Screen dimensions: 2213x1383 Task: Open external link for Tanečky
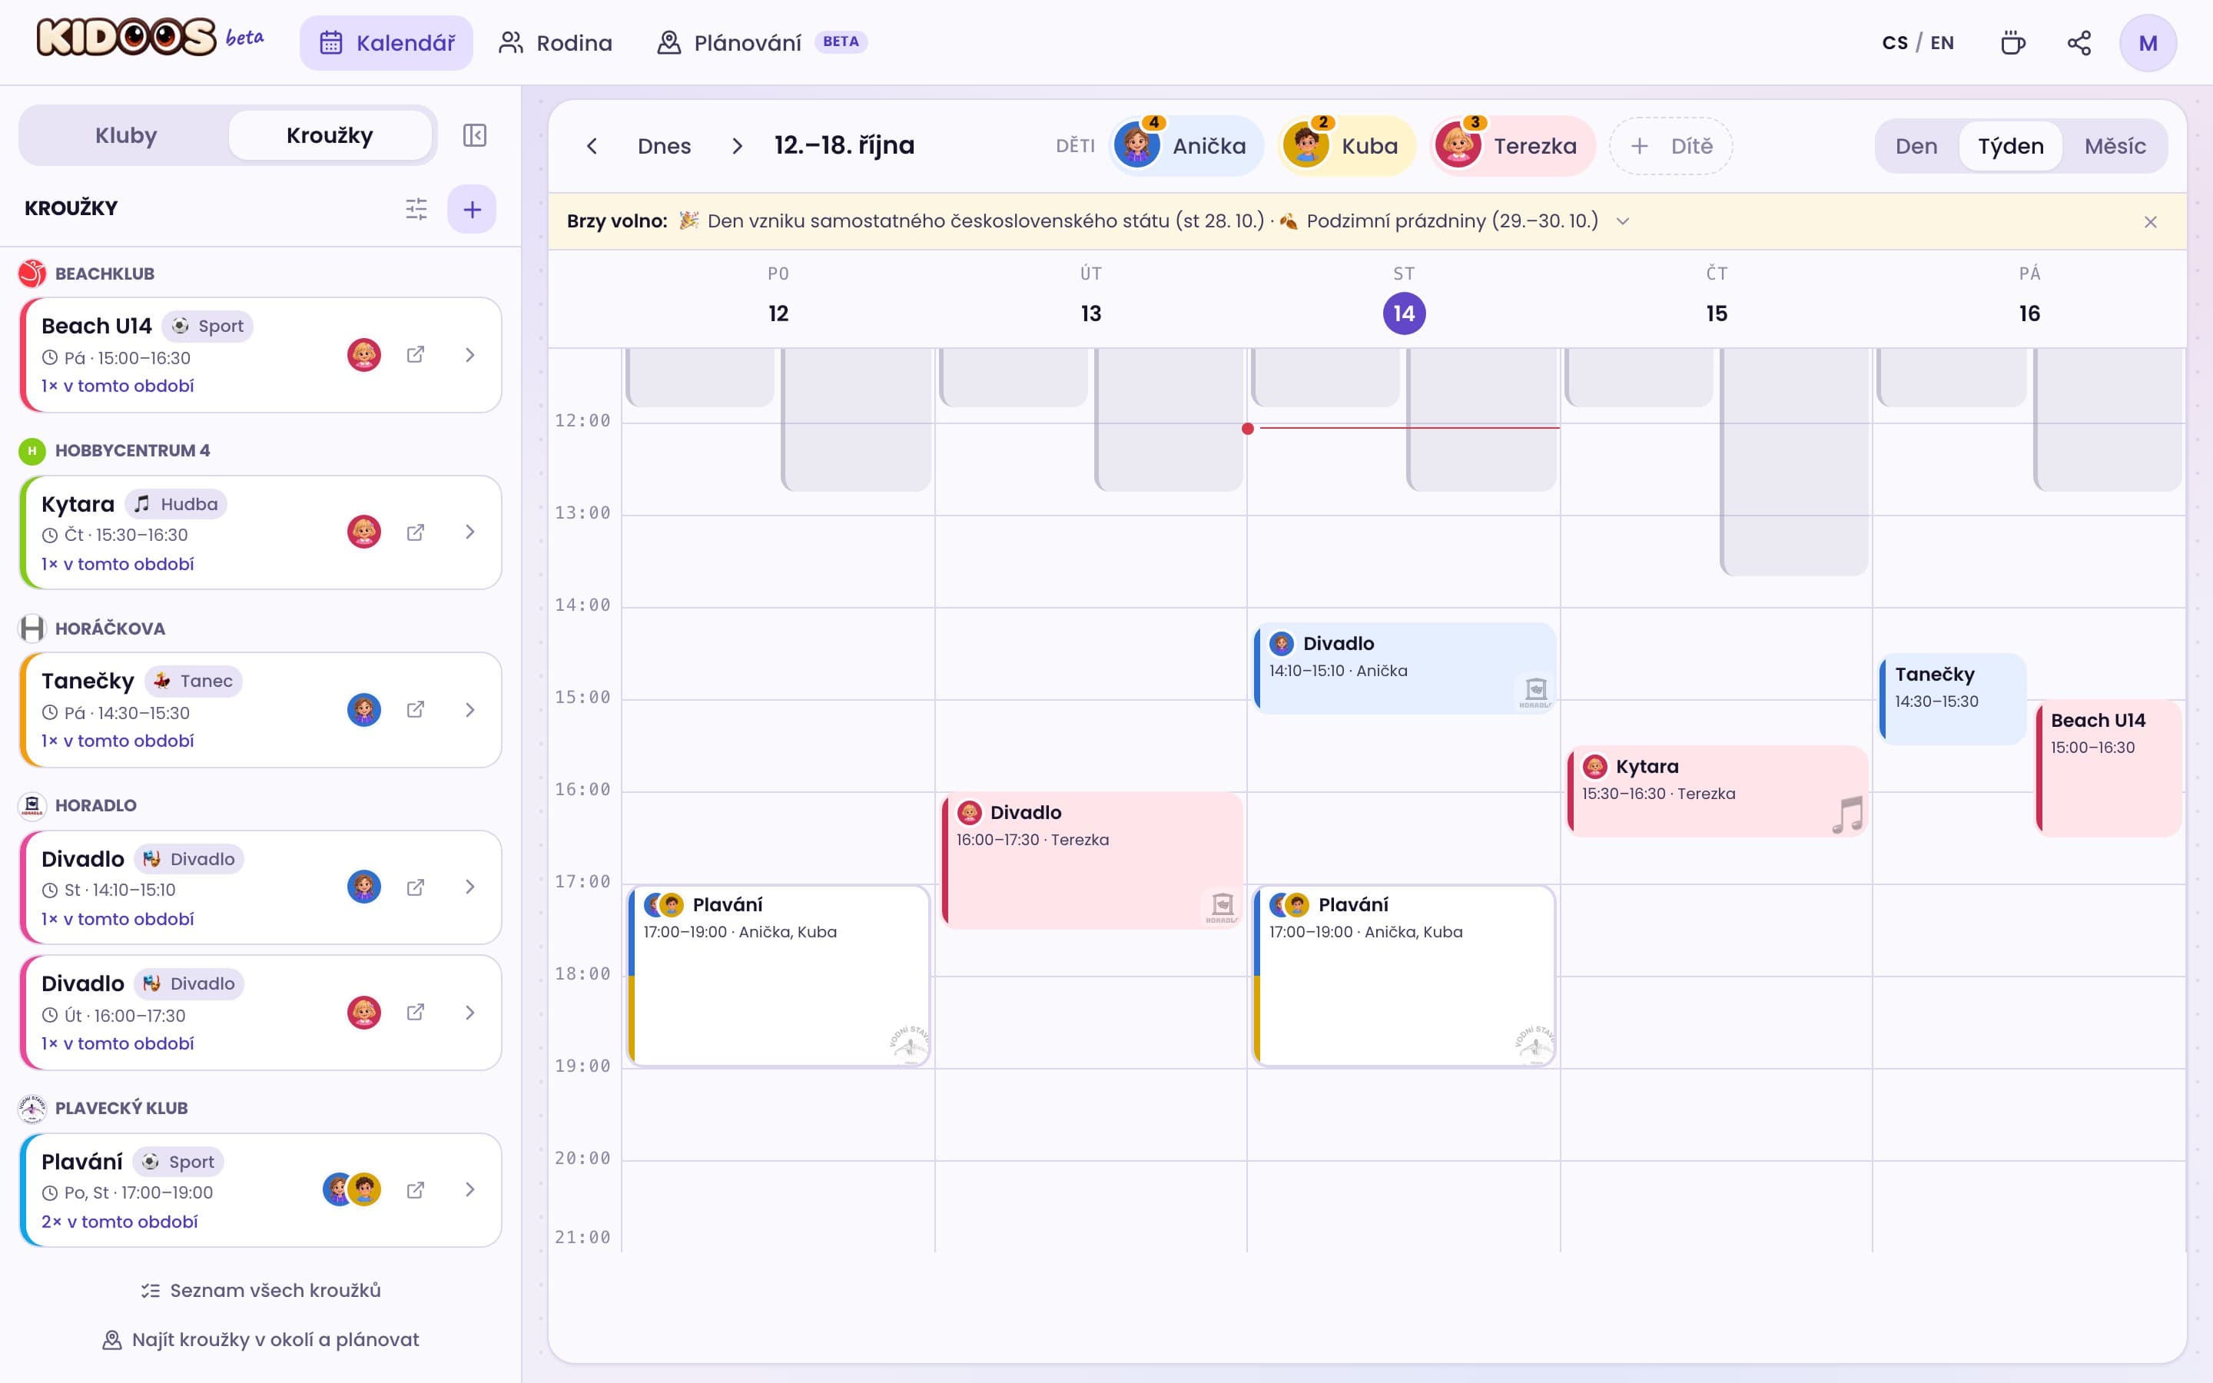pyautogui.click(x=415, y=710)
